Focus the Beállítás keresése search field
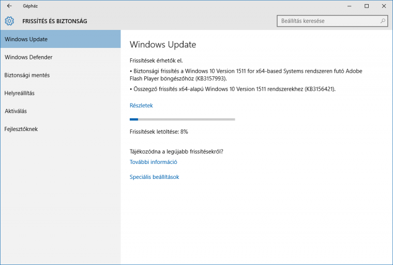The width and height of the screenshot is (393, 265). [332, 21]
